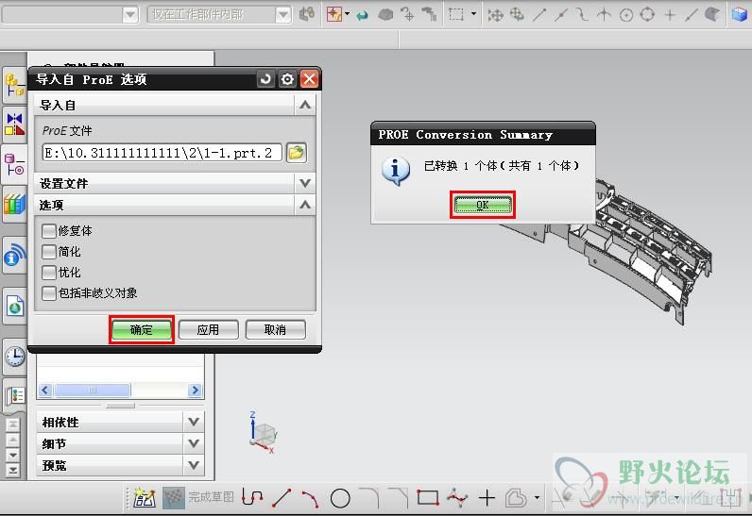
Task: Expand the 预览 panel
Action: [x=194, y=465]
